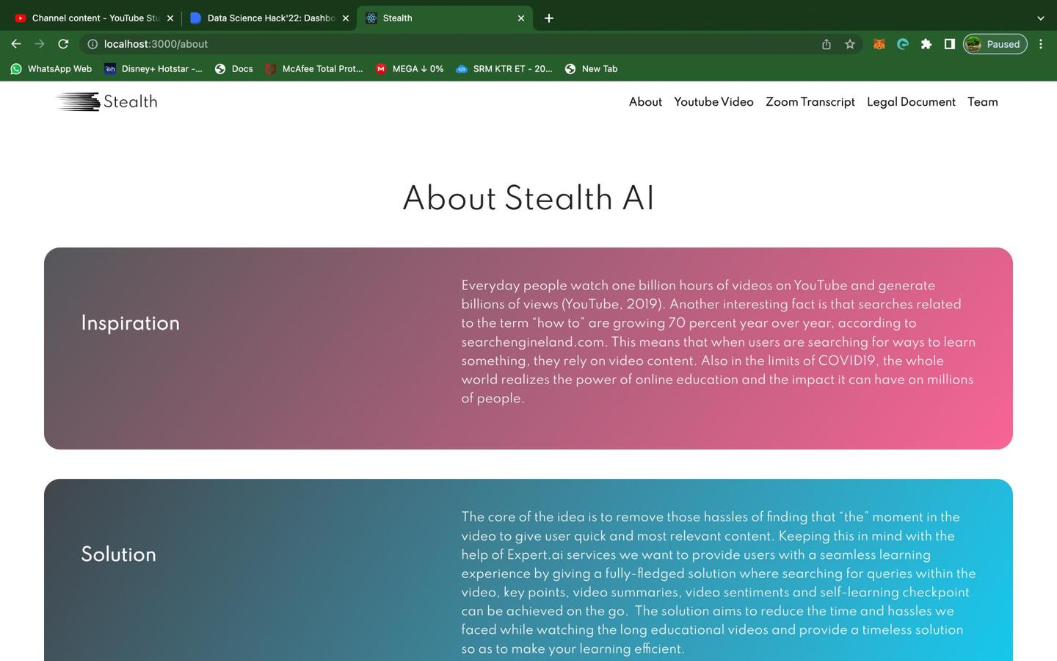Open Disney+ Hotstar bookmark

point(153,68)
